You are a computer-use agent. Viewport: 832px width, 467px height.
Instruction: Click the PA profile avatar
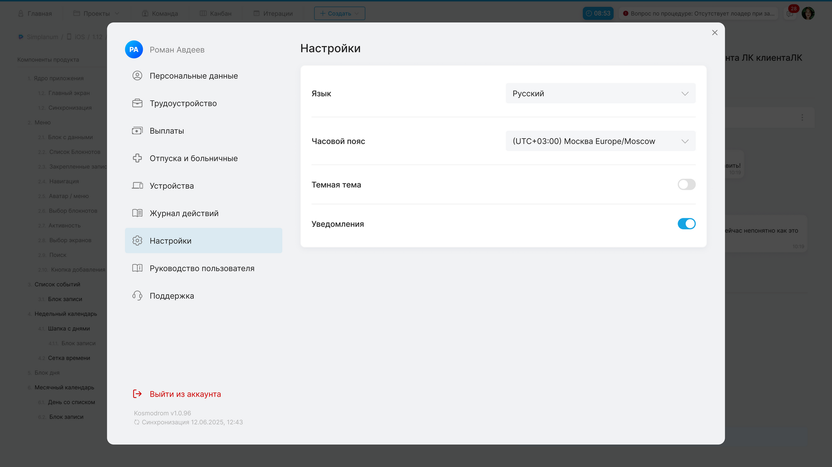[134, 50]
